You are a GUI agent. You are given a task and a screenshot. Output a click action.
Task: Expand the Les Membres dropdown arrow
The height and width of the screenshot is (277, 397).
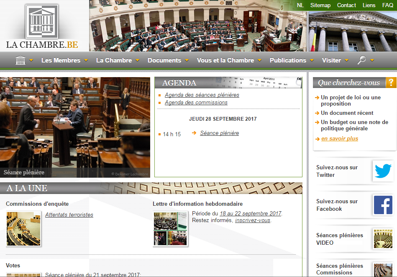pyautogui.click(x=86, y=60)
